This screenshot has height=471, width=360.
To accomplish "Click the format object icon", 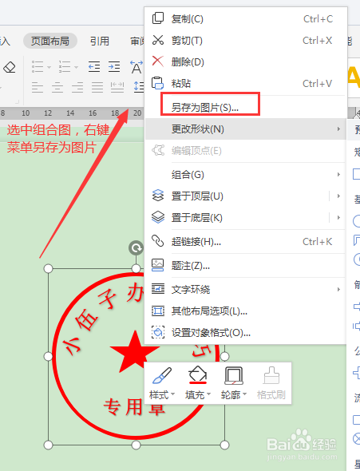I will (158, 333).
